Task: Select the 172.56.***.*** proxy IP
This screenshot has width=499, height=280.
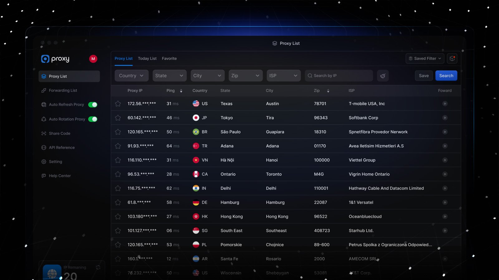Action: pos(142,104)
